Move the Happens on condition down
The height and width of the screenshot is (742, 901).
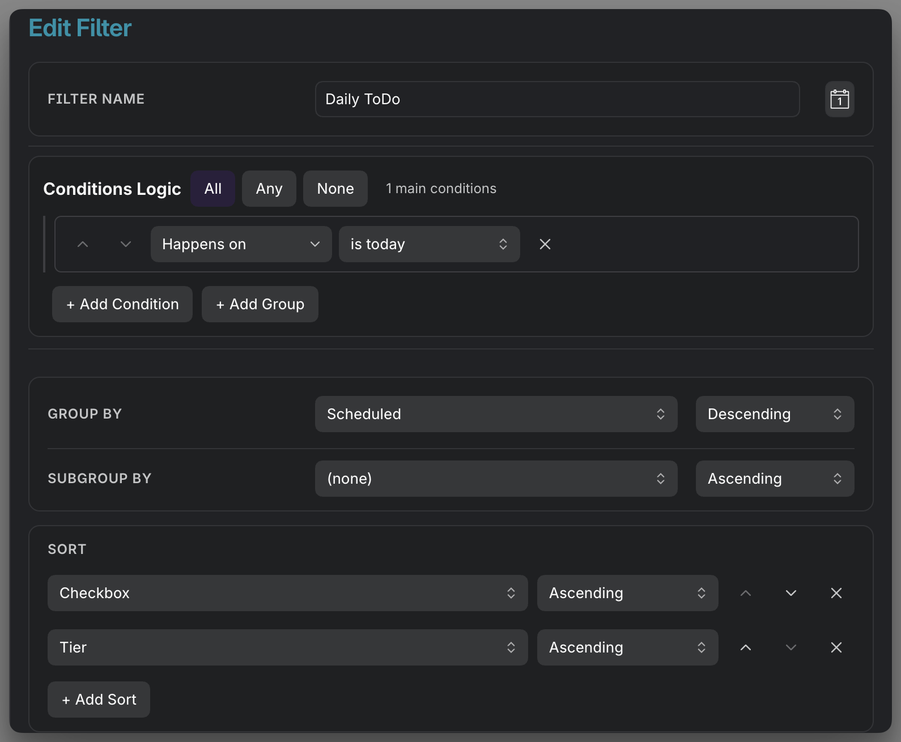(x=126, y=244)
